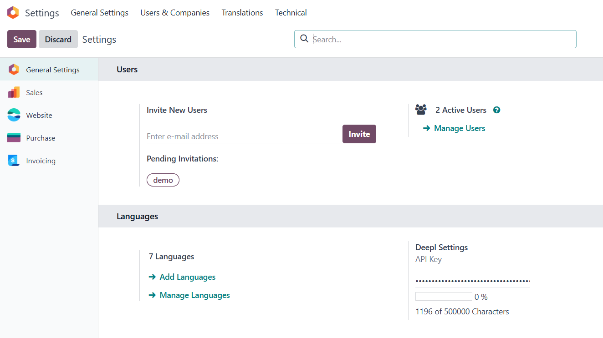
Task: Save the settings changes
Action: [x=22, y=39]
